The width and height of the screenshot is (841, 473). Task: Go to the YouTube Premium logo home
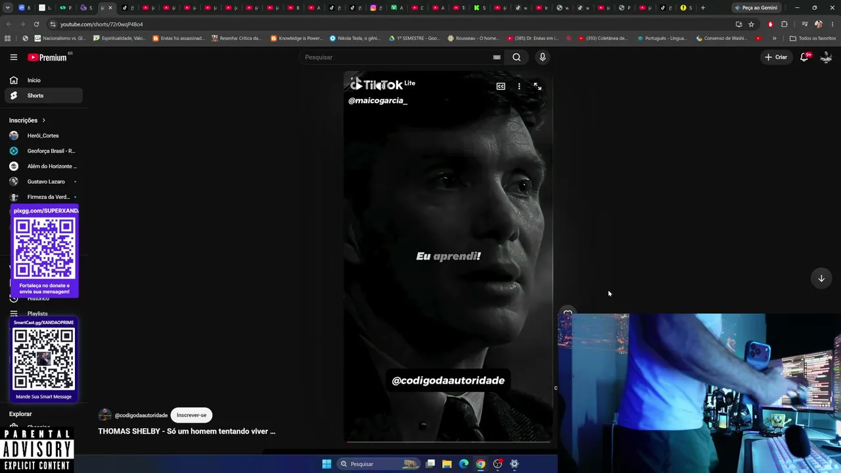pos(48,57)
